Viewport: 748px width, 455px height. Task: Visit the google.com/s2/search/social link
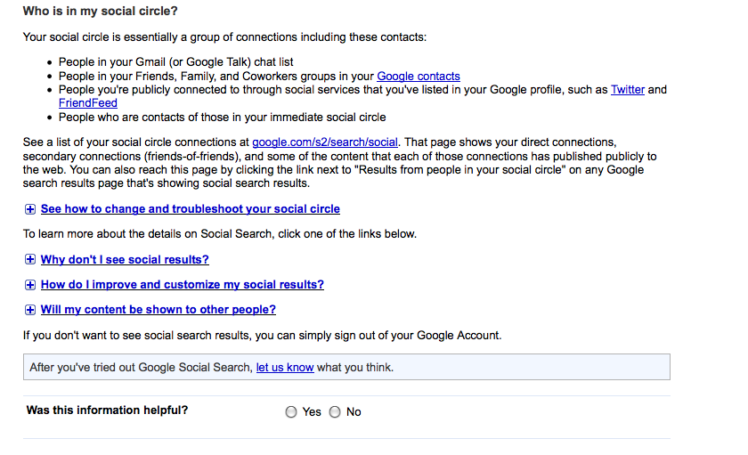[325, 142]
